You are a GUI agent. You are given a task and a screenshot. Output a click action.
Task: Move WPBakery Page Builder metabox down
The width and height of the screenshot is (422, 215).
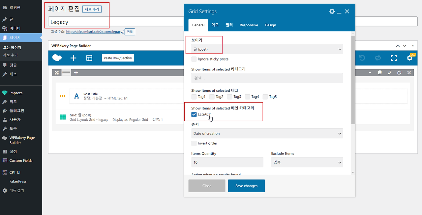[x=405, y=46]
